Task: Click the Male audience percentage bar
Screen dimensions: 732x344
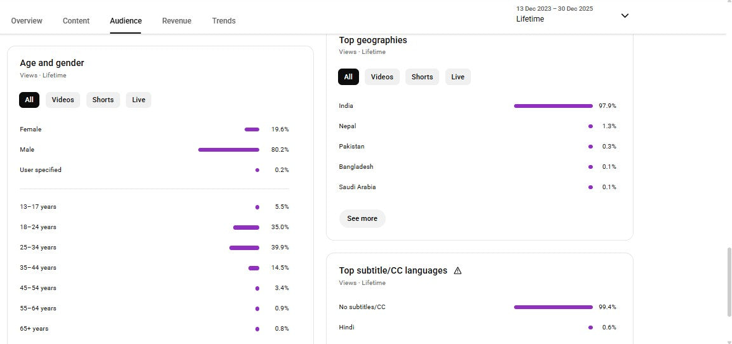Action: pyautogui.click(x=229, y=150)
